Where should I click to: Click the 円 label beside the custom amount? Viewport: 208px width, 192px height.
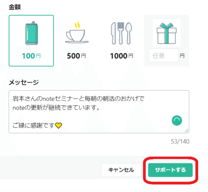pos(182,56)
